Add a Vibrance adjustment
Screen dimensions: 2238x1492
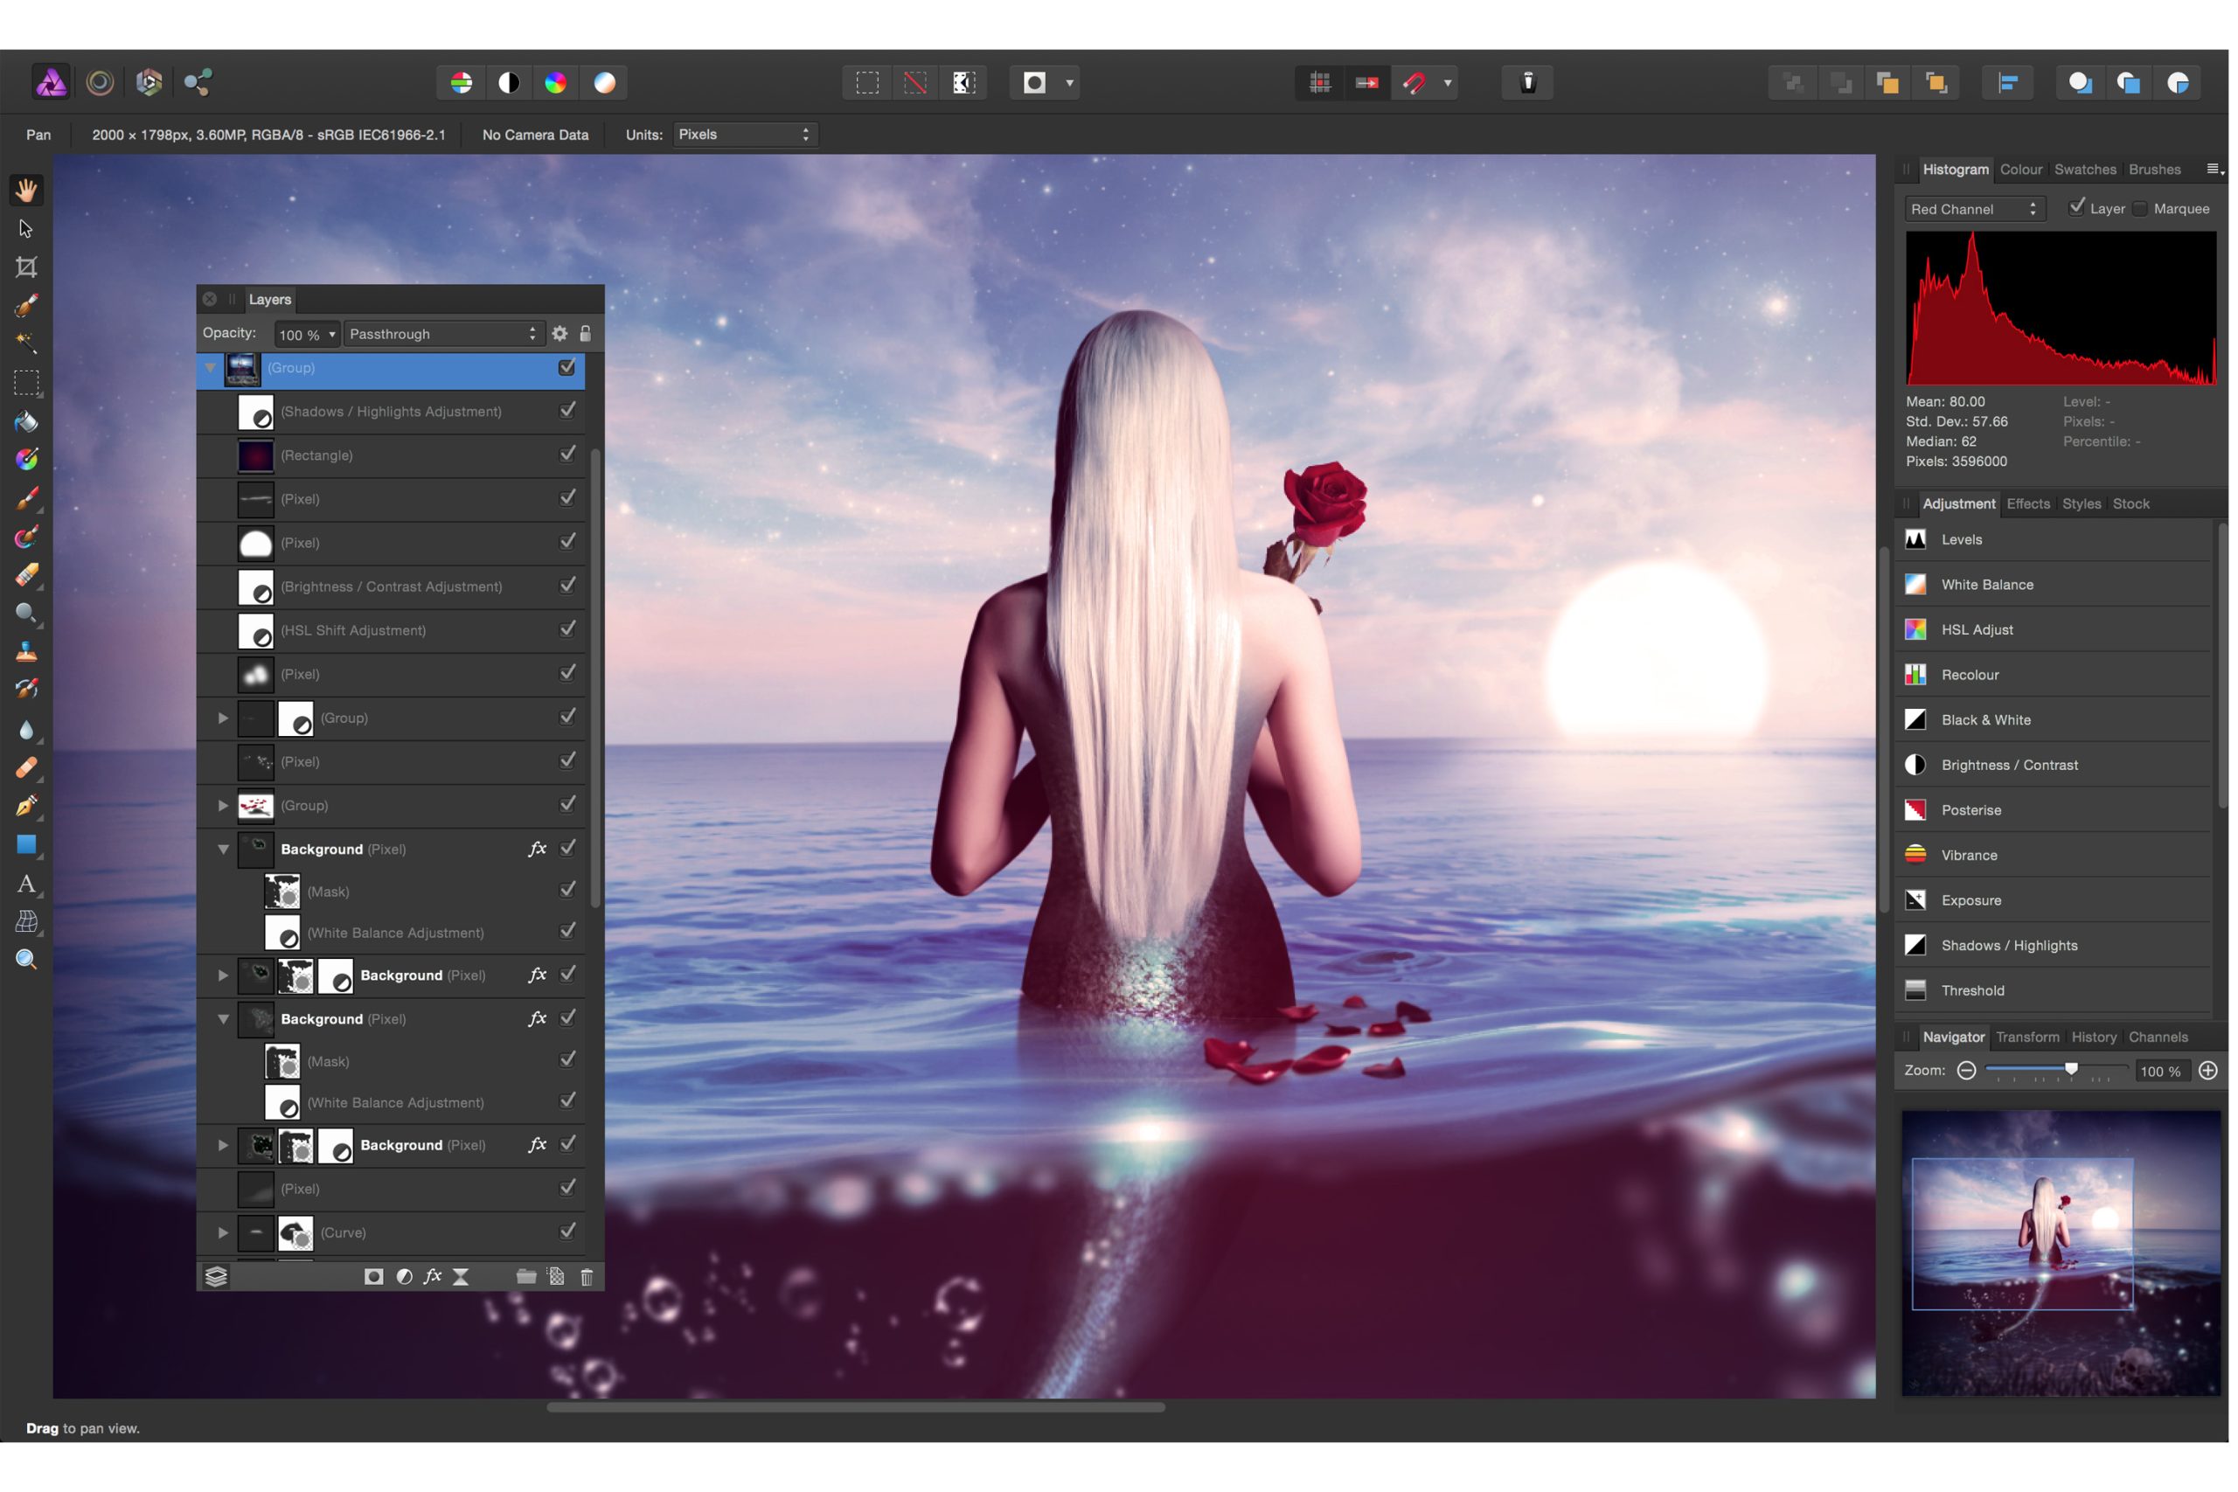click(1969, 856)
